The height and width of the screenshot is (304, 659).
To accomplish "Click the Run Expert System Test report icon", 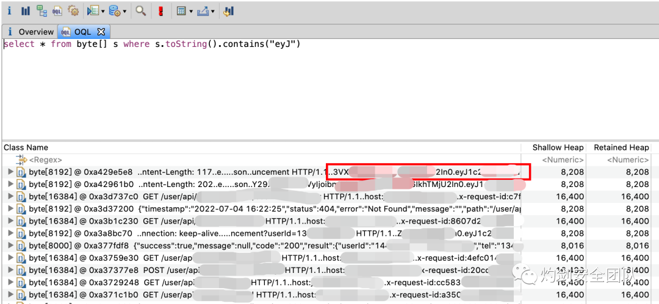I will pyautogui.click(x=93, y=12).
